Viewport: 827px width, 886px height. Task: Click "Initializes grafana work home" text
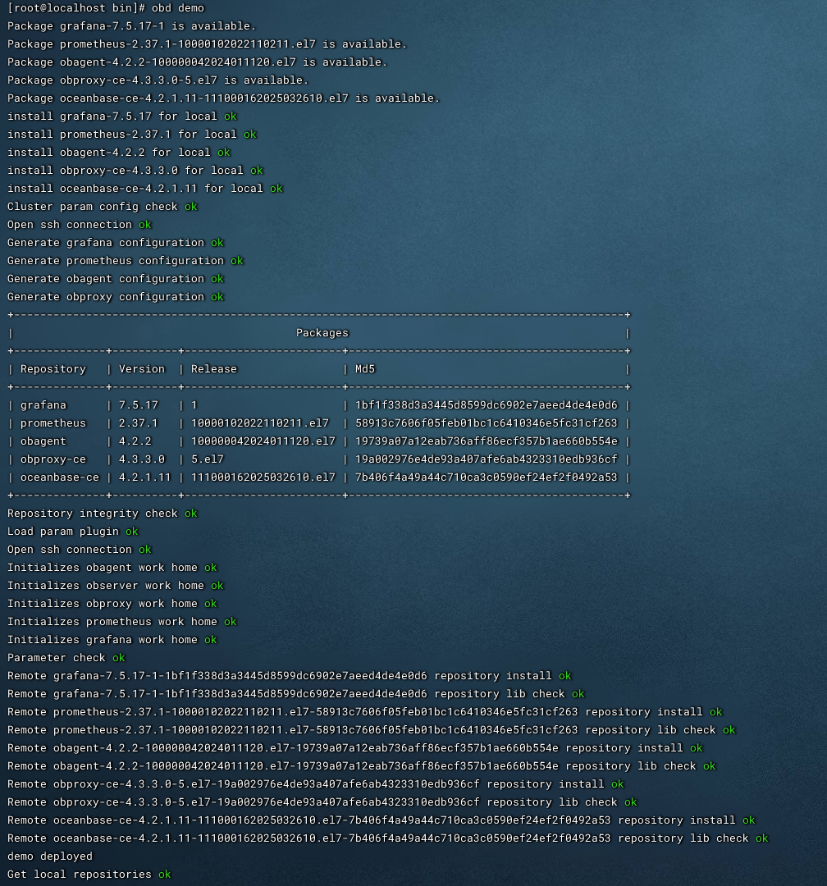coord(103,640)
